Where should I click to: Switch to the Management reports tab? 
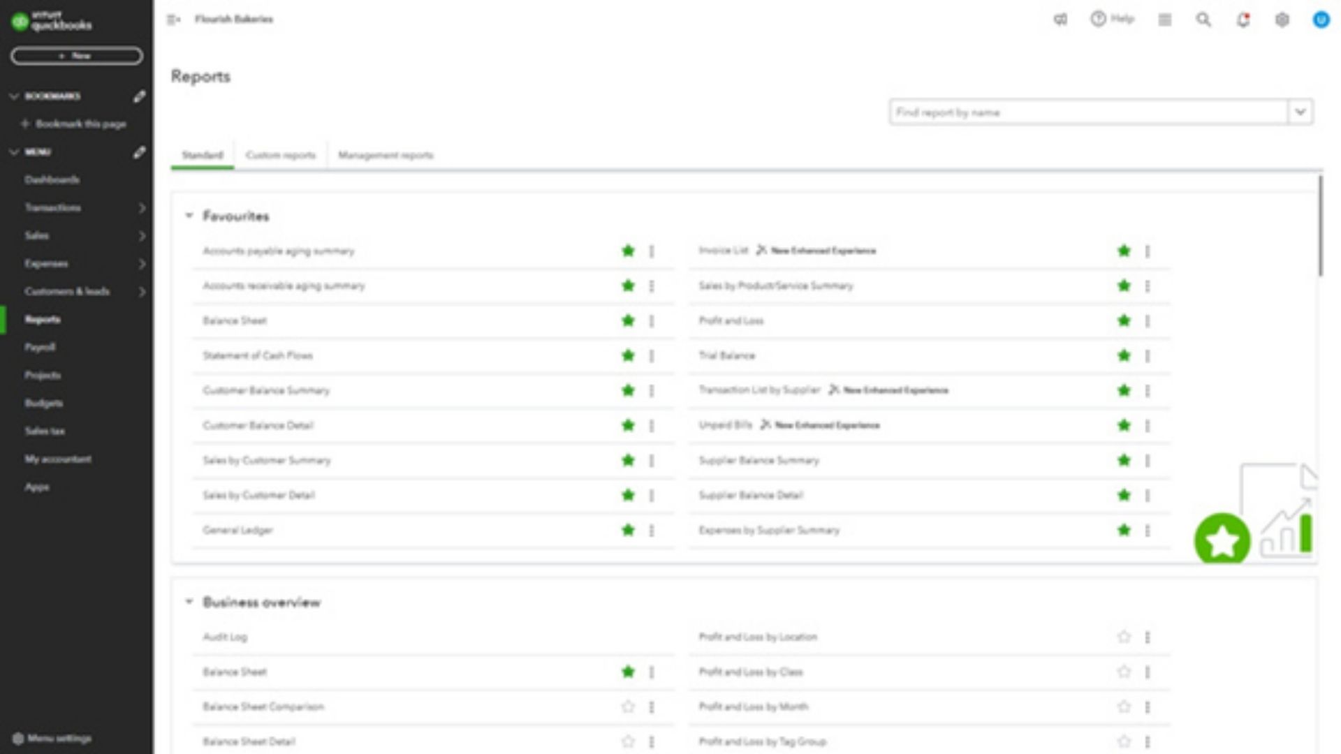click(x=386, y=155)
